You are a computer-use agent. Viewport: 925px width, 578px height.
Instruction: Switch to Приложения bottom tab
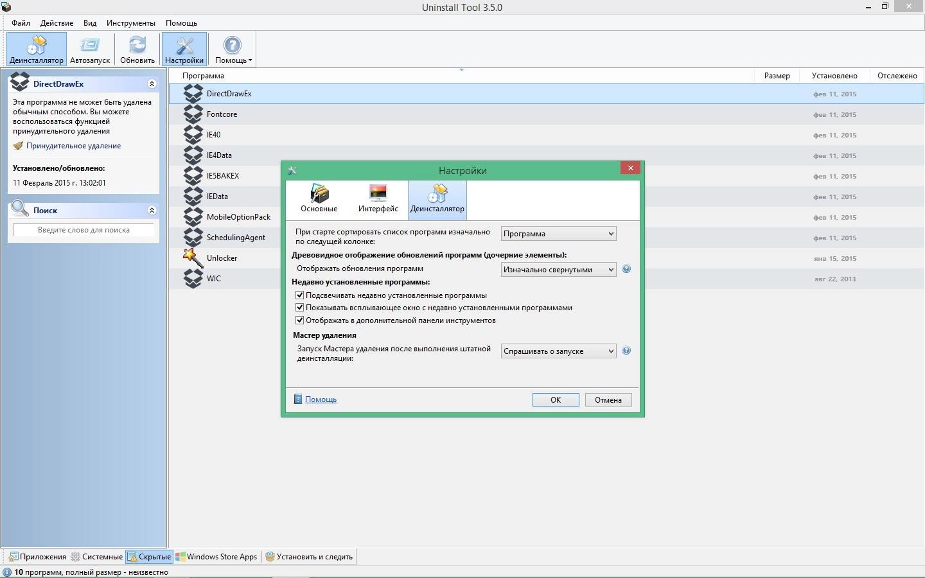click(37, 557)
